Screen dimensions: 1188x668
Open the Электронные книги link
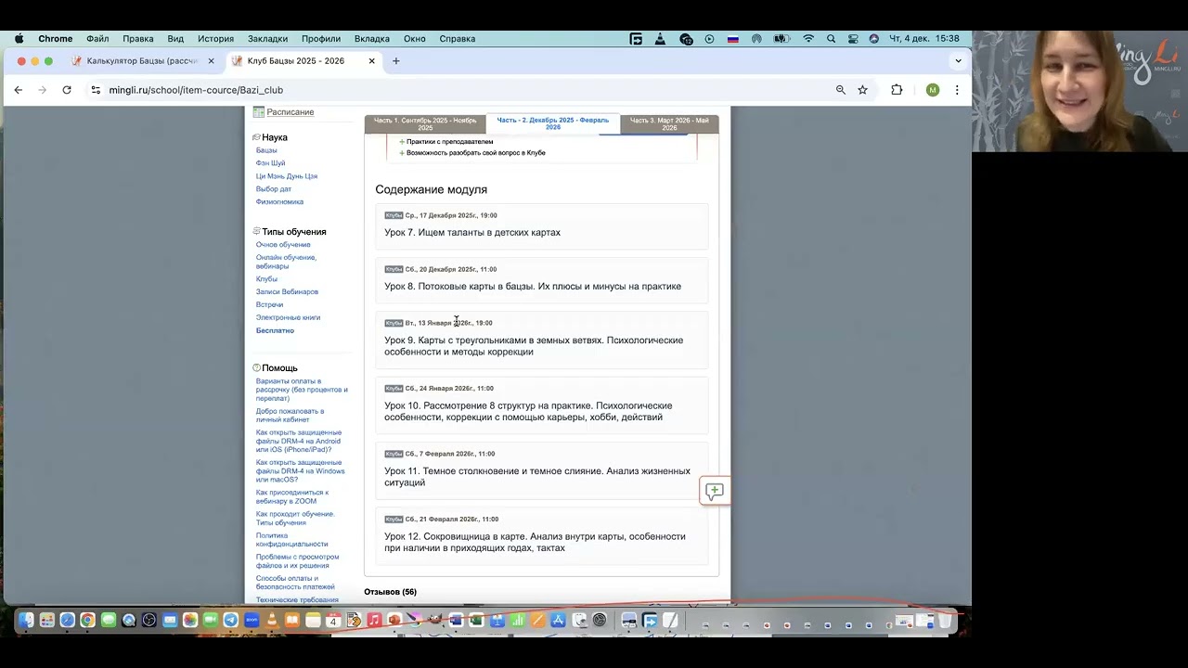(x=288, y=318)
